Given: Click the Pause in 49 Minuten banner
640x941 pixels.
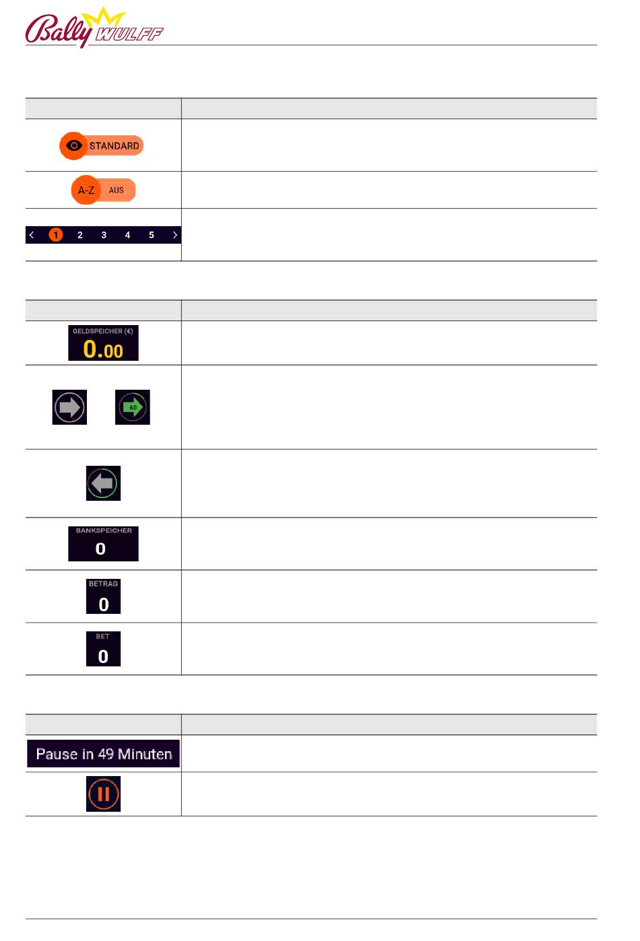Looking at the screenshot, I should 103,754.
